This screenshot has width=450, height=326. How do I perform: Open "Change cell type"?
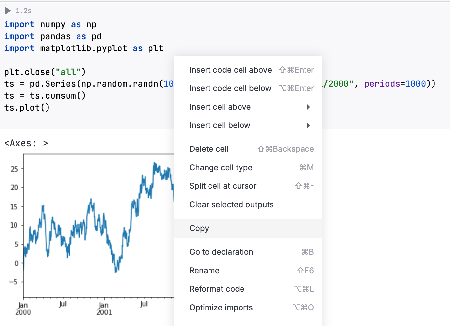pyautogui.click(x=221, y=167)
